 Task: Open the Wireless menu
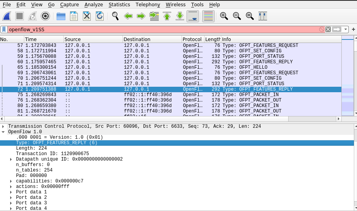click(176, 5)
